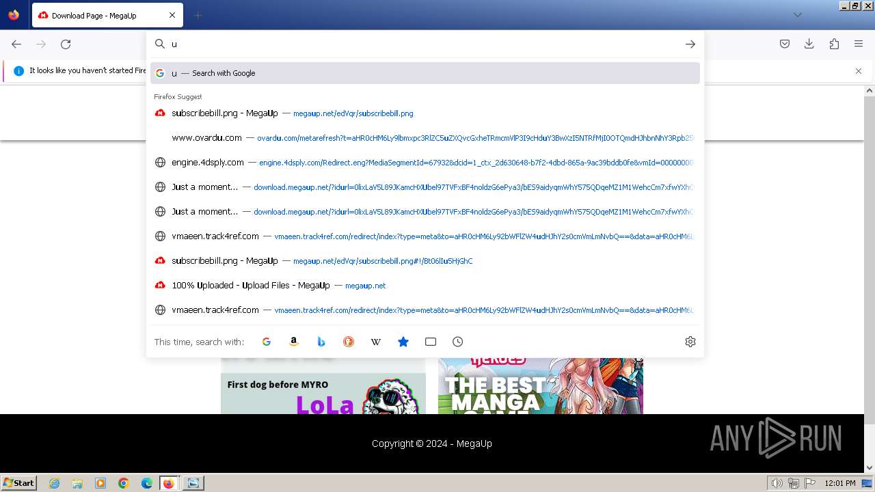Select first vmaeen.track4ref.com suggestion
875x492 pixels.
click(x=425, y=236)
